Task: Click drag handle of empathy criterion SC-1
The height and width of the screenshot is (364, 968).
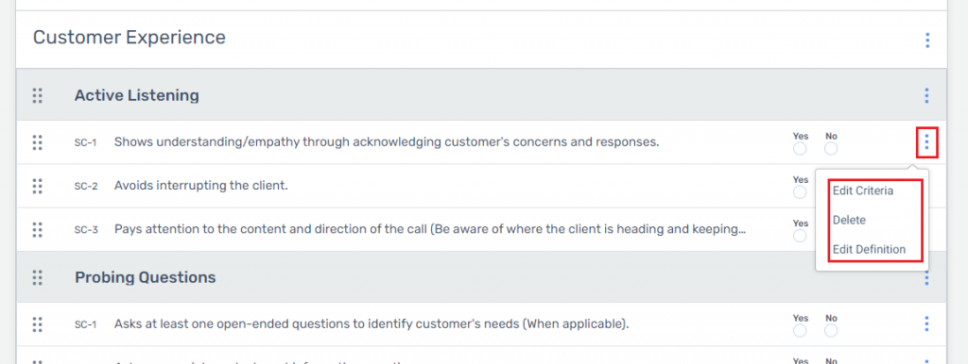Action: 37,142
